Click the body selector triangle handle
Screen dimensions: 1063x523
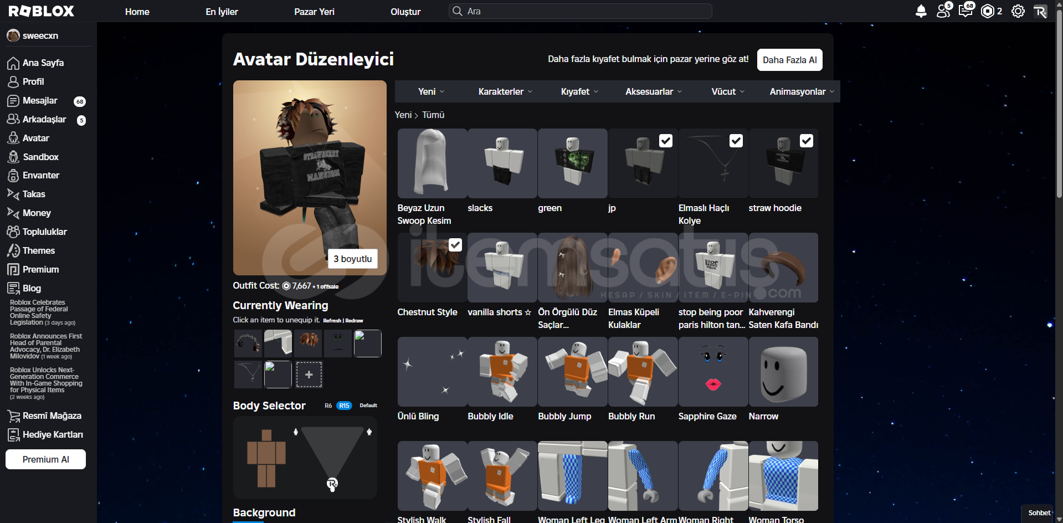pyautogui.click(x=332, y=484)
